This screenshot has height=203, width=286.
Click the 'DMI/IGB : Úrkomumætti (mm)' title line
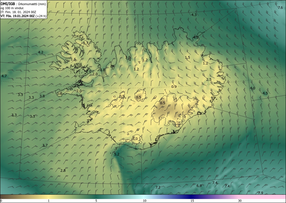[23, 4]
